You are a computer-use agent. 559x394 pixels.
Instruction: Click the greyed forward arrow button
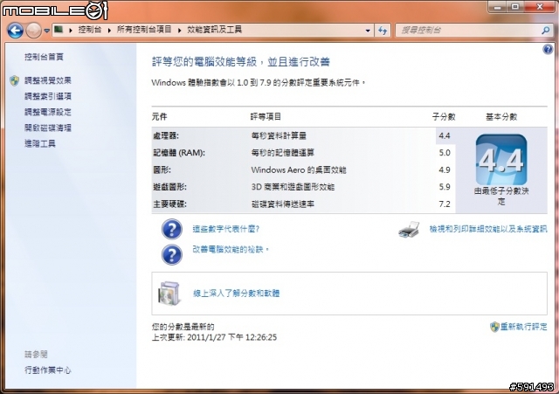34,31
